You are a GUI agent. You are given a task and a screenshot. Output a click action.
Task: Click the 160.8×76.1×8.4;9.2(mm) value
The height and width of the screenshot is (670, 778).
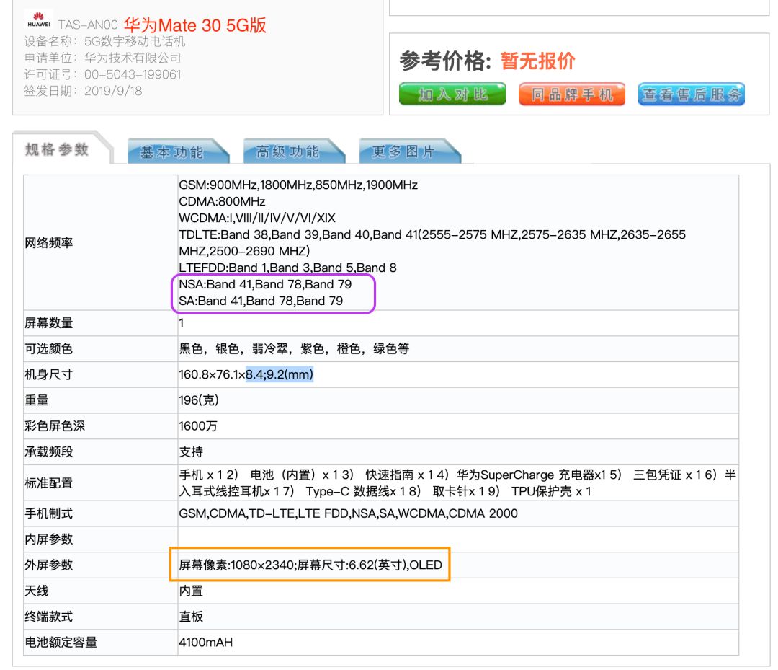tap(246, 374)
